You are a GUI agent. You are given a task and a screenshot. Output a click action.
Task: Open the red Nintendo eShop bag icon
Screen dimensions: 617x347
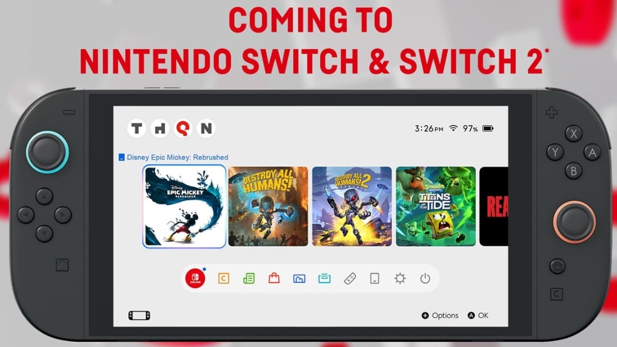coord(274,279)
